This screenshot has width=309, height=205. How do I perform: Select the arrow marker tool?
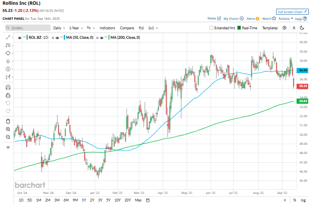(x=8, y=61)
